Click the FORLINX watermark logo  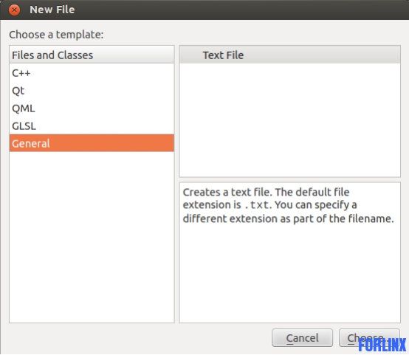[382, 345]
